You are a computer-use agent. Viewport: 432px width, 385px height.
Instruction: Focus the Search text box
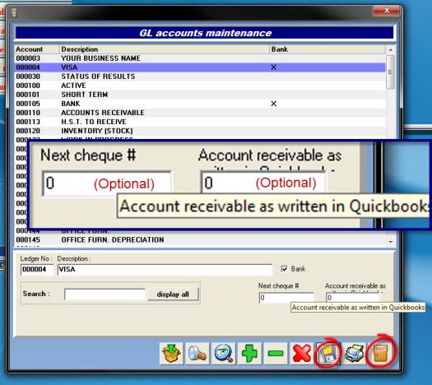105,295
